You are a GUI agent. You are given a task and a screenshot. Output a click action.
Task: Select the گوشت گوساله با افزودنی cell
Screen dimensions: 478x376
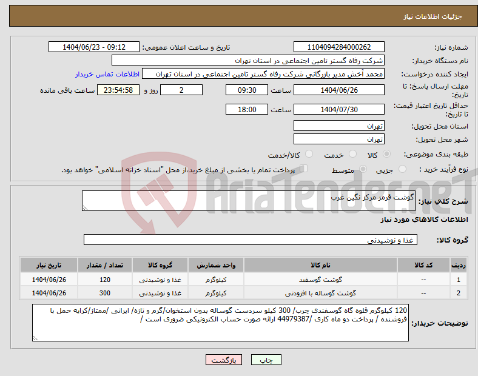point(320,293)
